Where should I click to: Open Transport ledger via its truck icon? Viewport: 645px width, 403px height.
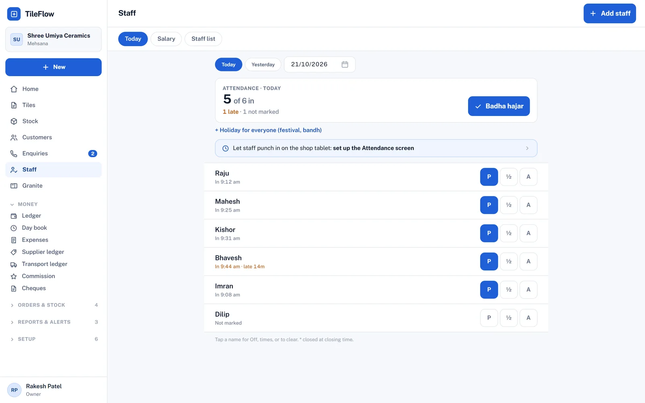[x=14, y=264]
